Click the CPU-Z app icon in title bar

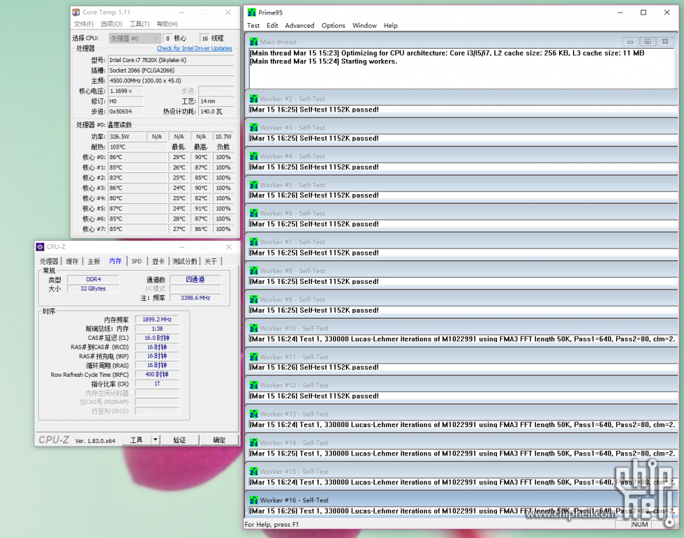tap(40, 247)
